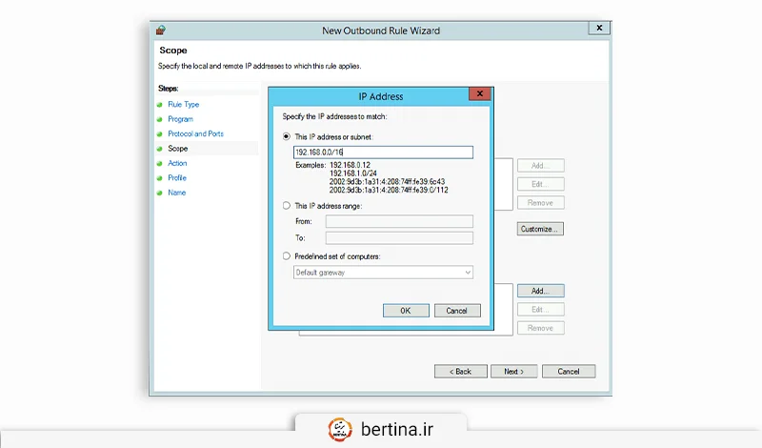Cancel the IP Address dialog
This screenshot has height=448, width=762.
pos(457,311)
